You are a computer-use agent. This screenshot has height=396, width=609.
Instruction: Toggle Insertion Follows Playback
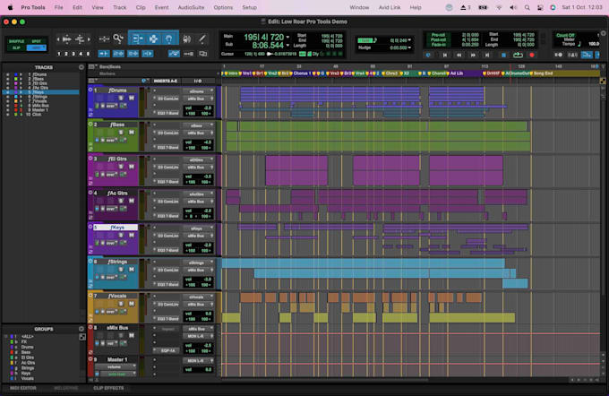148,54
